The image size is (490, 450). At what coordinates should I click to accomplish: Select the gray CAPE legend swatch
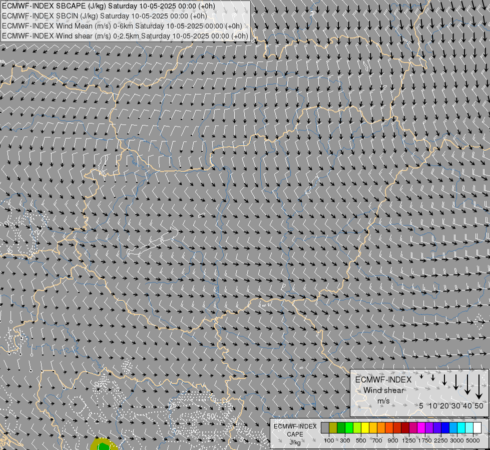(325, 427)
